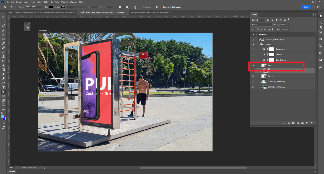Select the Zoom tool
Image resolution: width=324 pixels, height=174 pixels.
coord(3,105)
